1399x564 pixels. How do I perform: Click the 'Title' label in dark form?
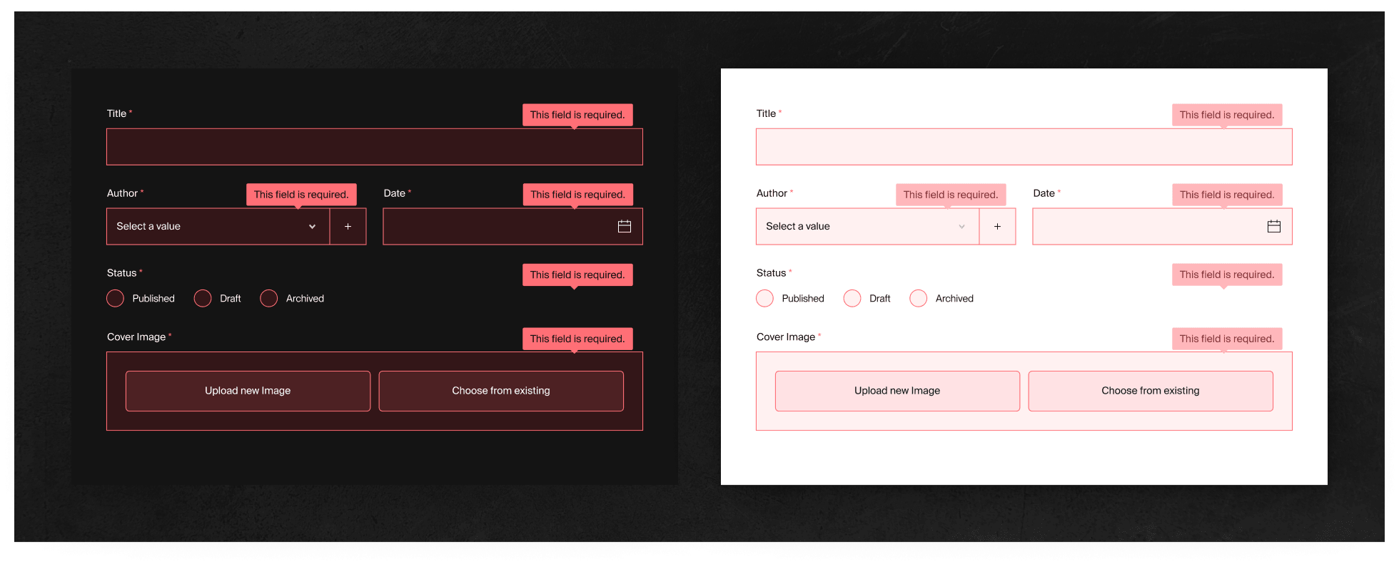(x=116, y=113)
